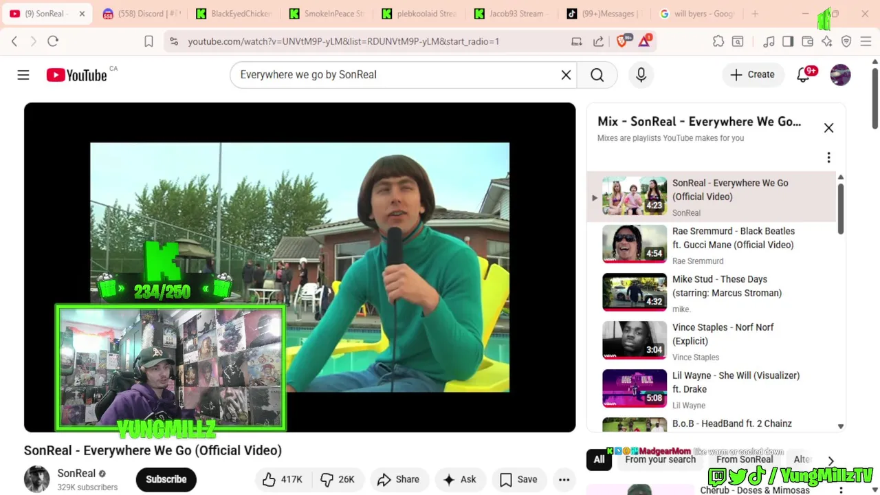Share this page icon in address bar

598,41
